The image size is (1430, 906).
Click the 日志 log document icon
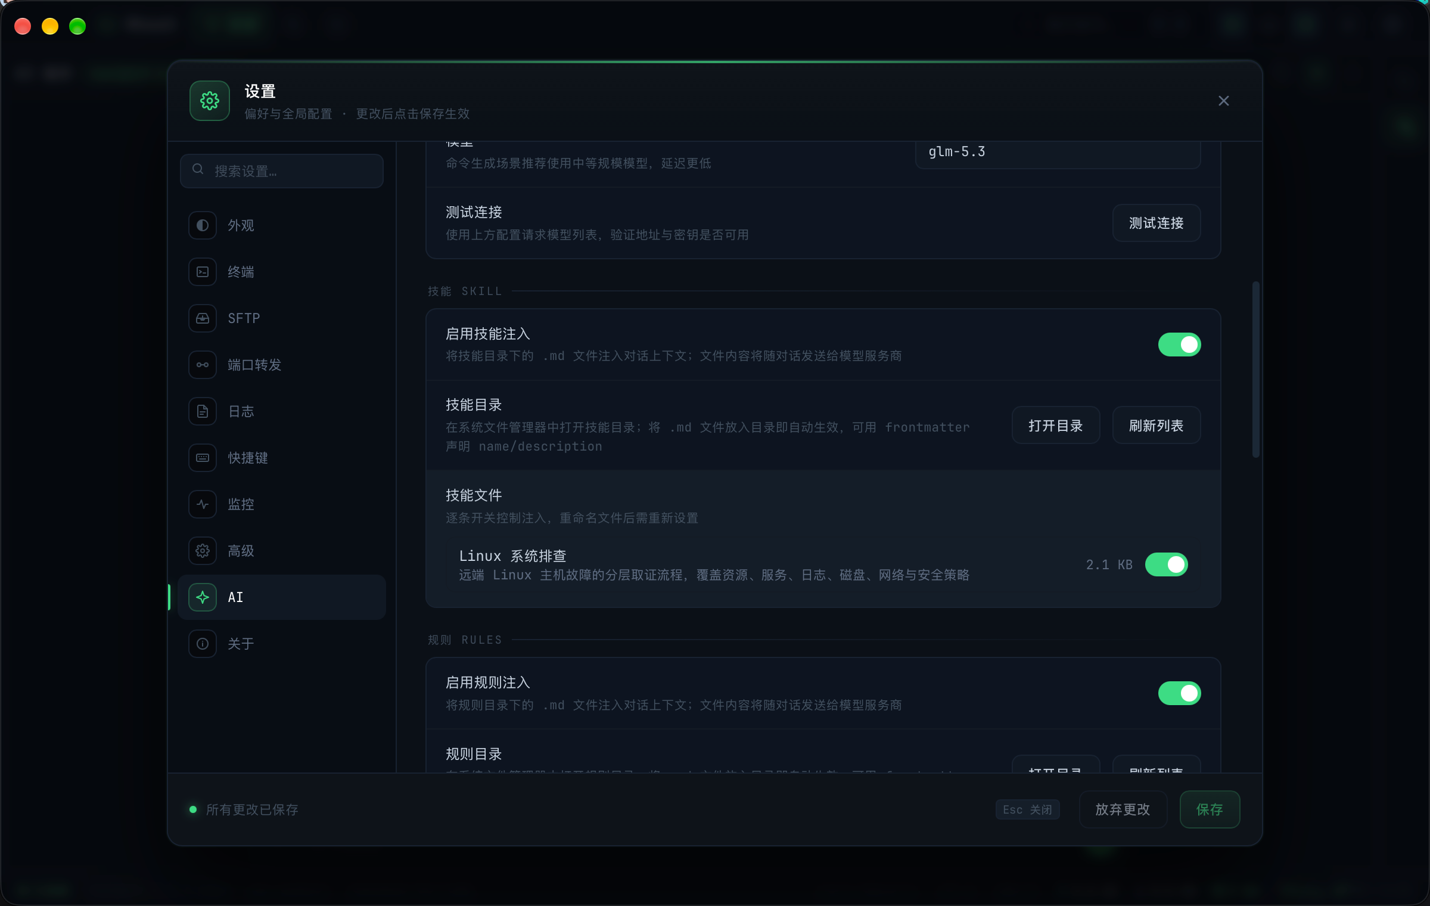[203, 411]
